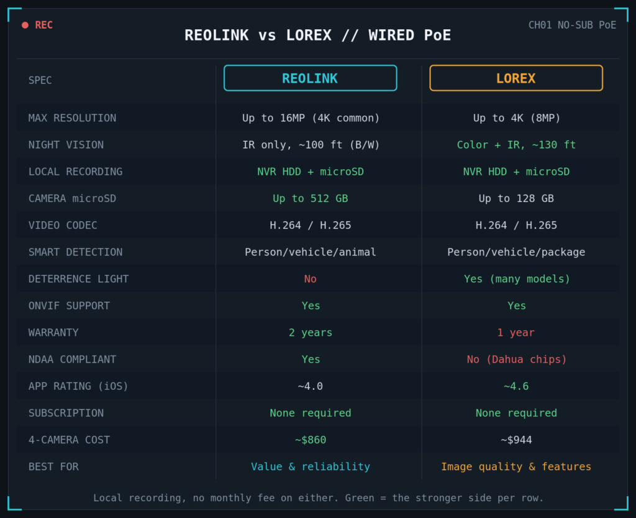Click Lorex's 'NVR HDD + microSD' cell
The image size is (636, 518).
pos(516,172)
